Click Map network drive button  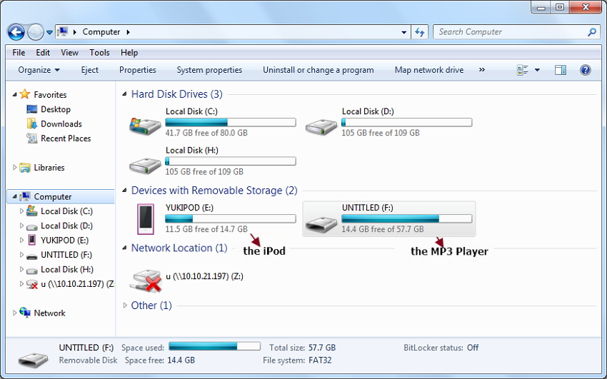pos(428,70)
